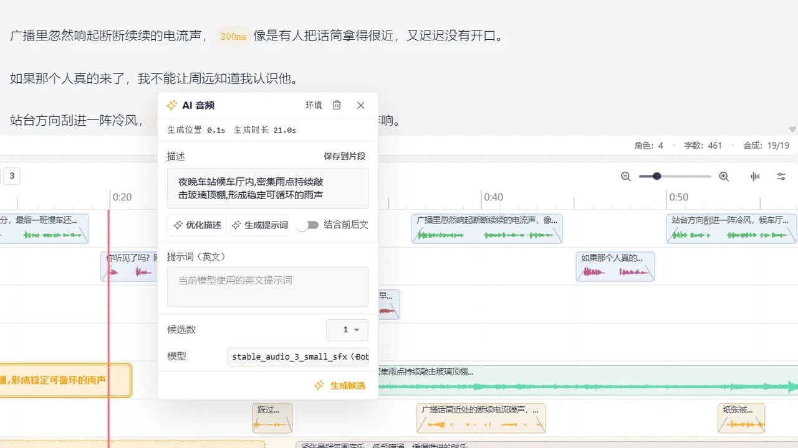Screen dimensions: 798x448
Task: Select the green rain ambience clip
Action: click(x=587, y=380)
